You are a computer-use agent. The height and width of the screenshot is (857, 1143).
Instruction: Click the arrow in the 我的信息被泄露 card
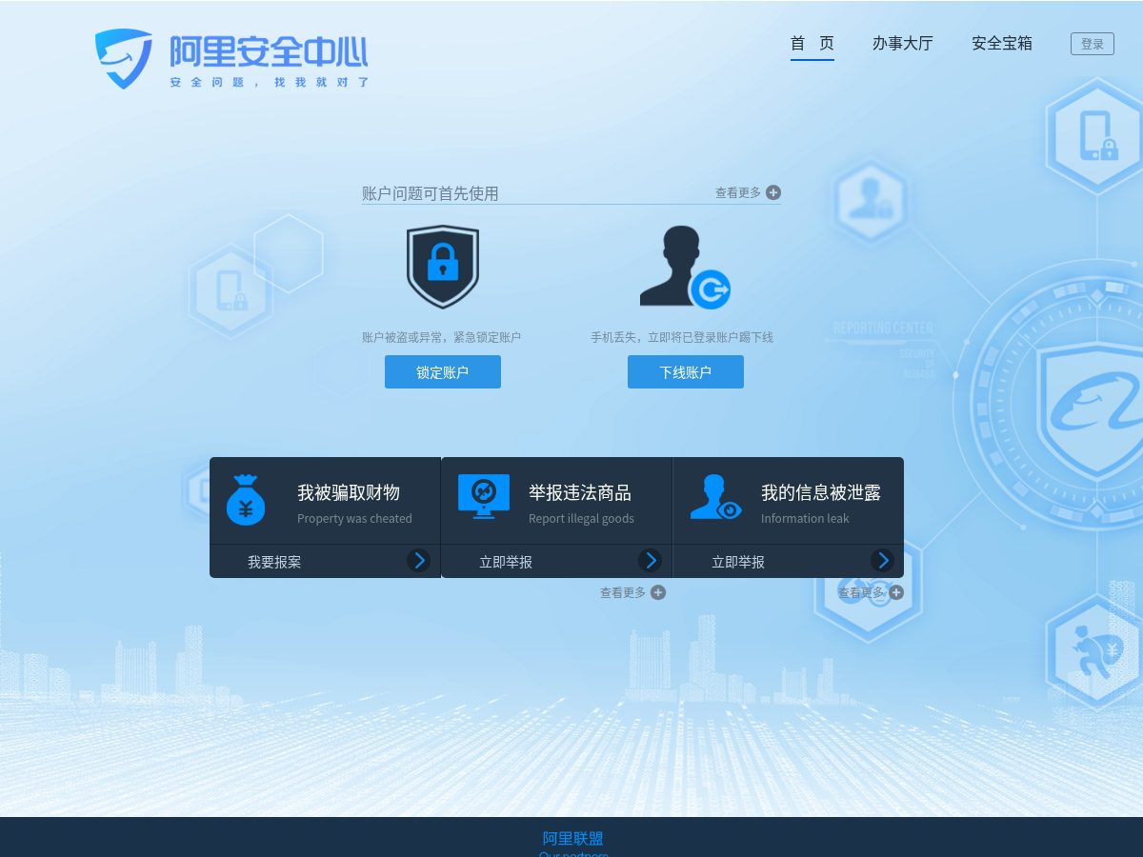point(883,560)
